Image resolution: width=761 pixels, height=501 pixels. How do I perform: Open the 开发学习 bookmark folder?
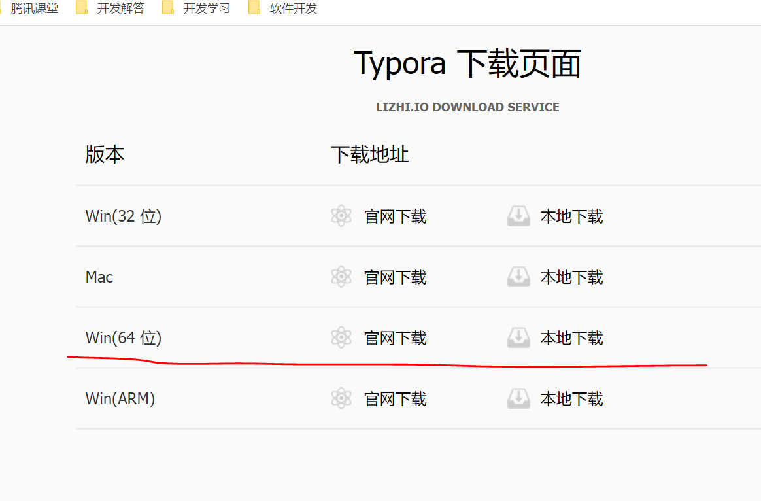pos(207,9)
